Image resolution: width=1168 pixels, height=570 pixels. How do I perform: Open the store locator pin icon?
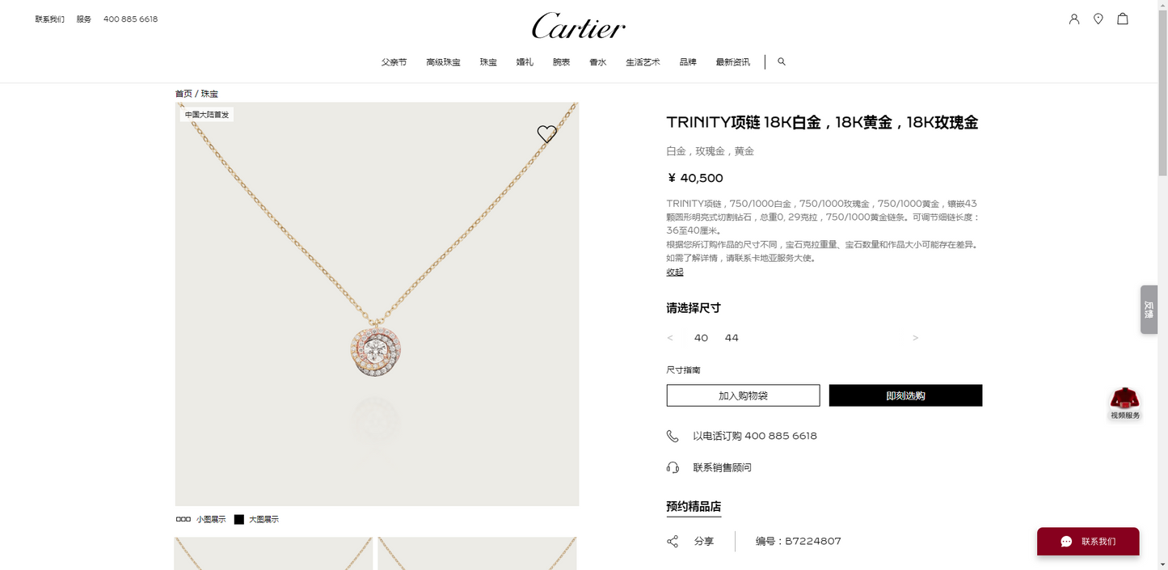coord(1098,19)
